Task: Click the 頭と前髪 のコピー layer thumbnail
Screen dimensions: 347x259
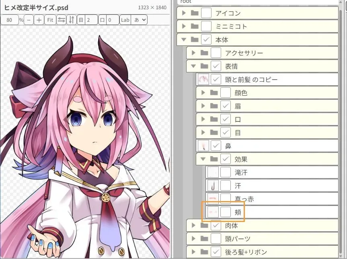Action: point(203,80)
